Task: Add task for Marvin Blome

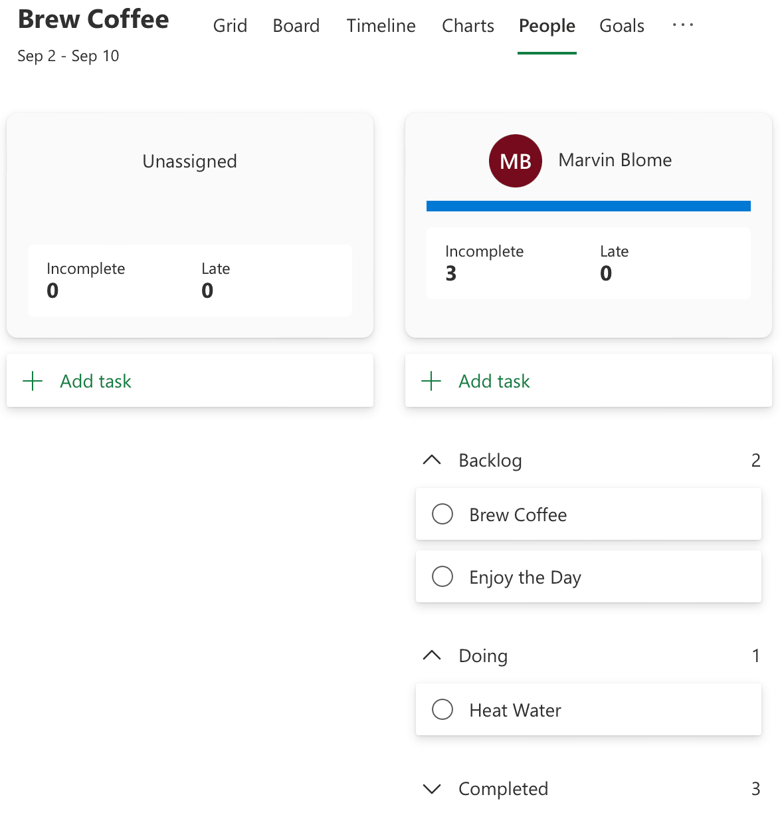Action: click(x=494, y=381)
